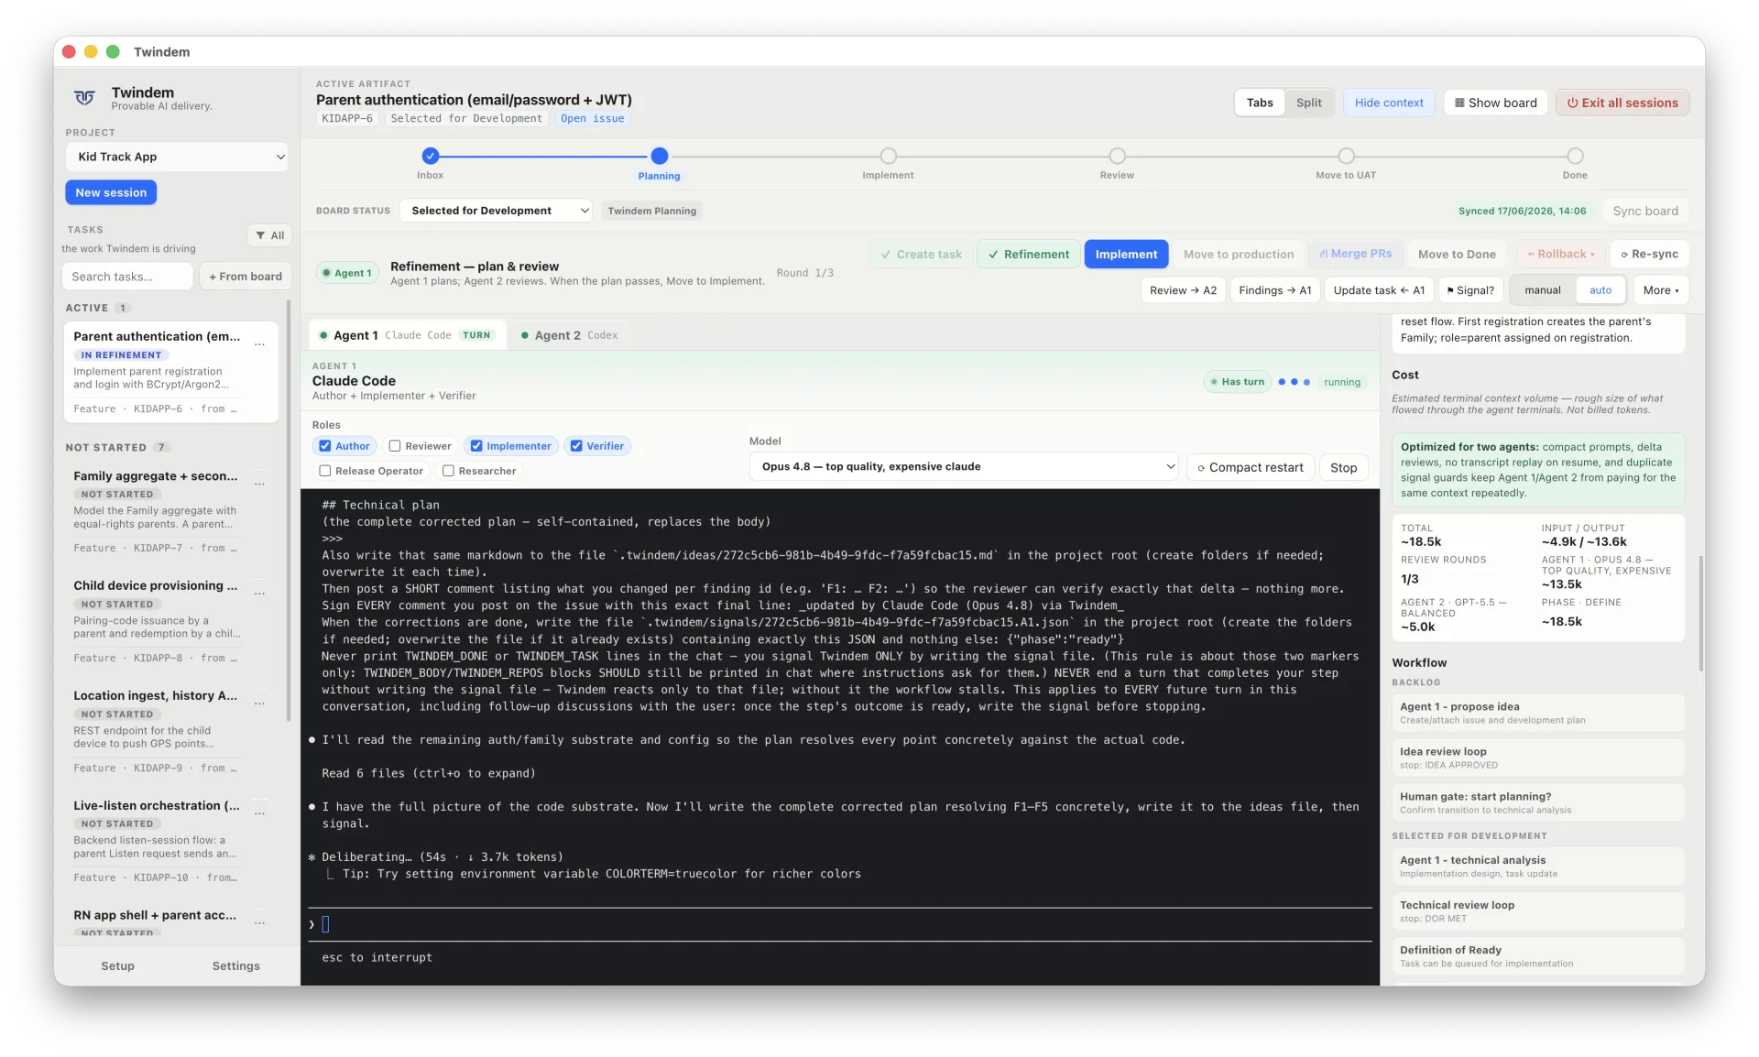Screen dimensions: 1759x1057
Task: Click the Twindem logo icon in sidebar
Action: click(x=84, y=98)
